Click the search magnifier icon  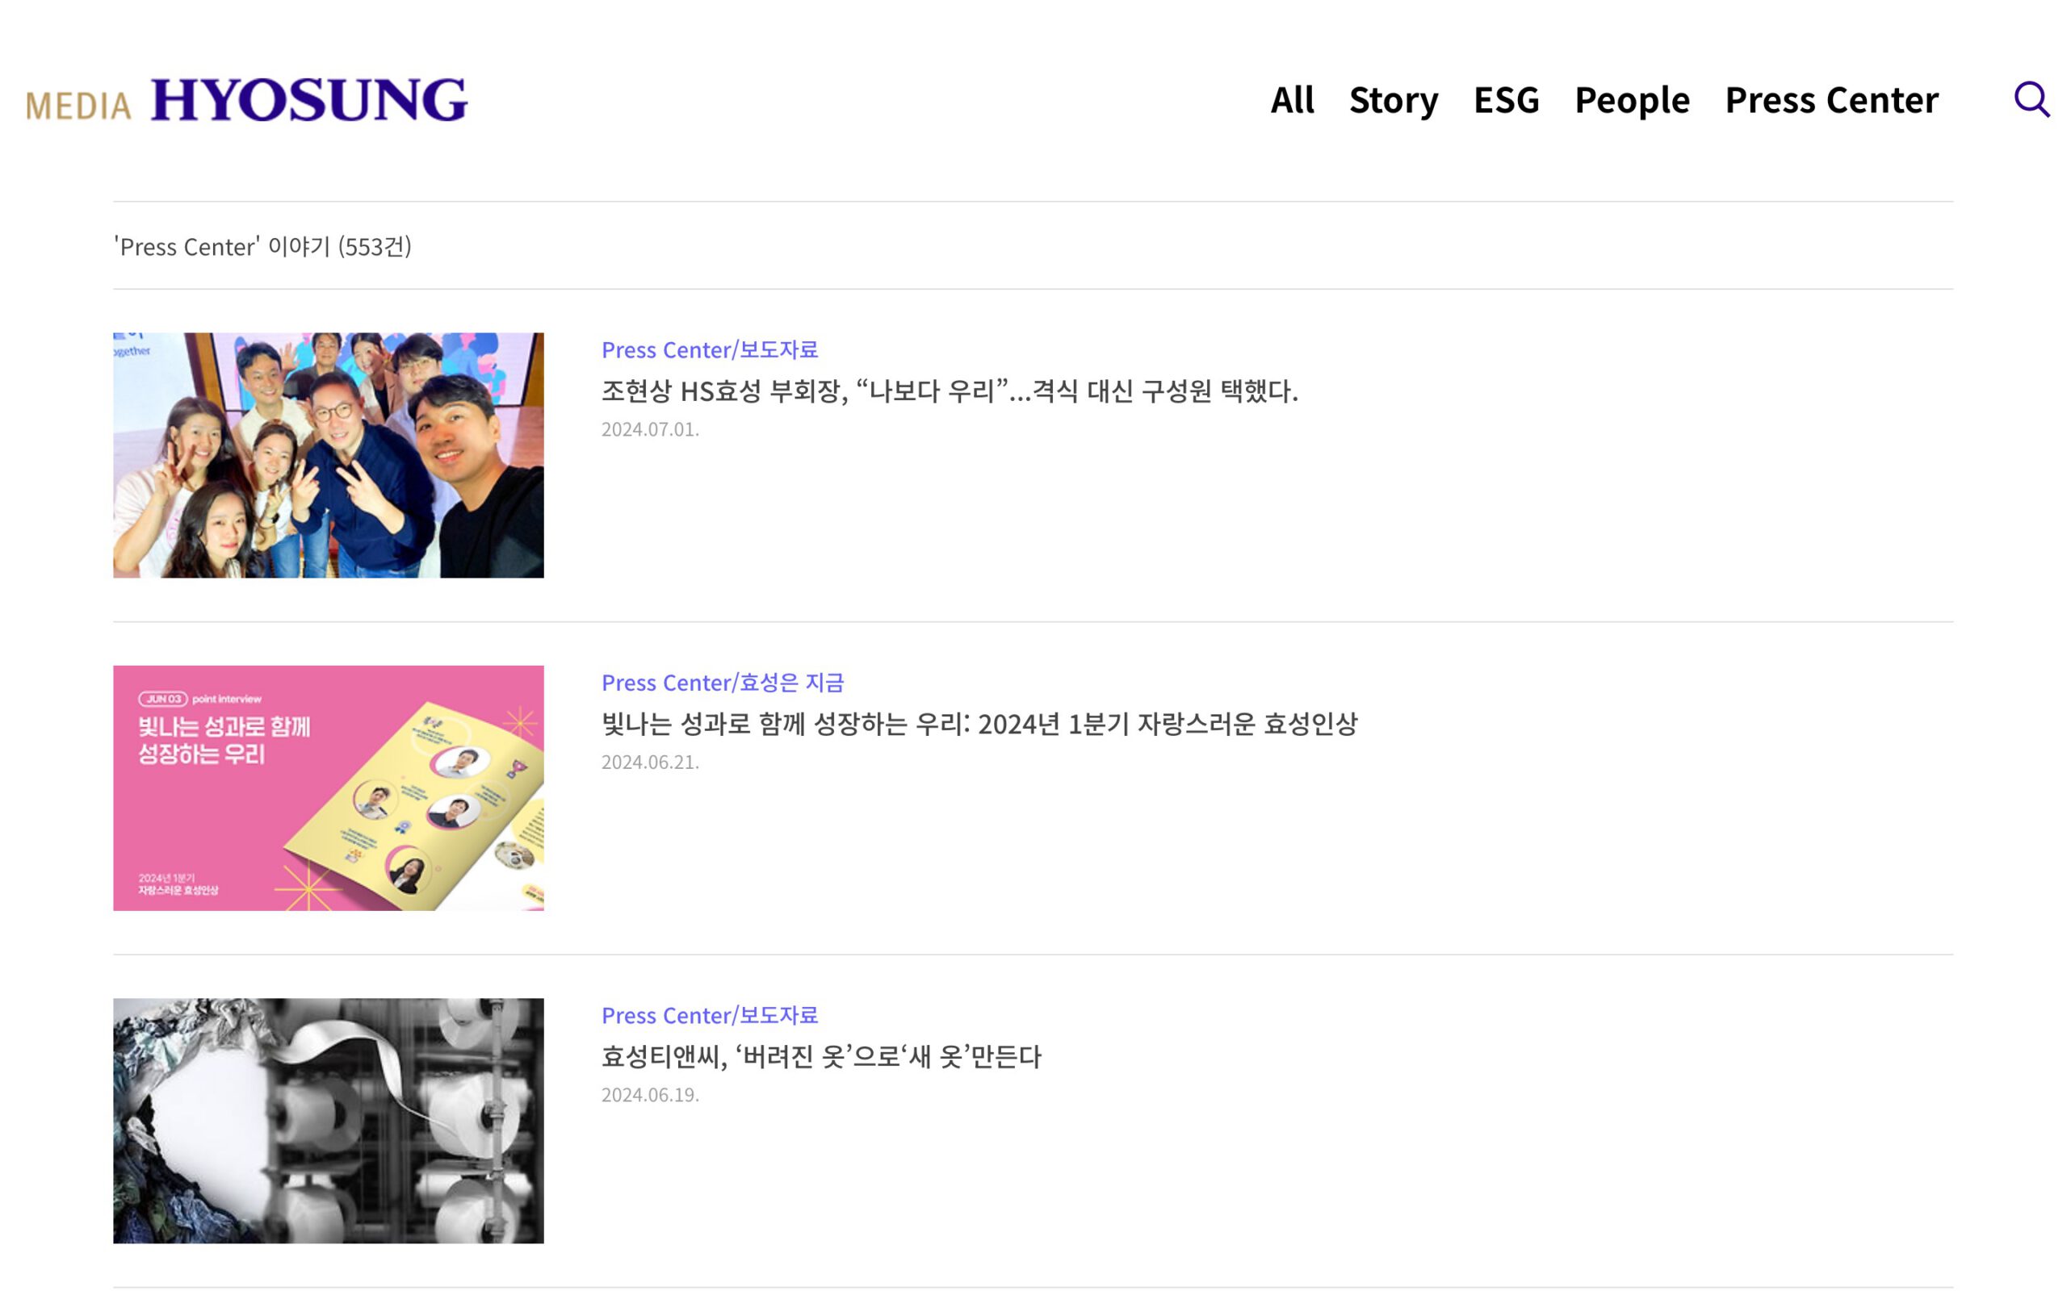click(x=2031, y=100)
